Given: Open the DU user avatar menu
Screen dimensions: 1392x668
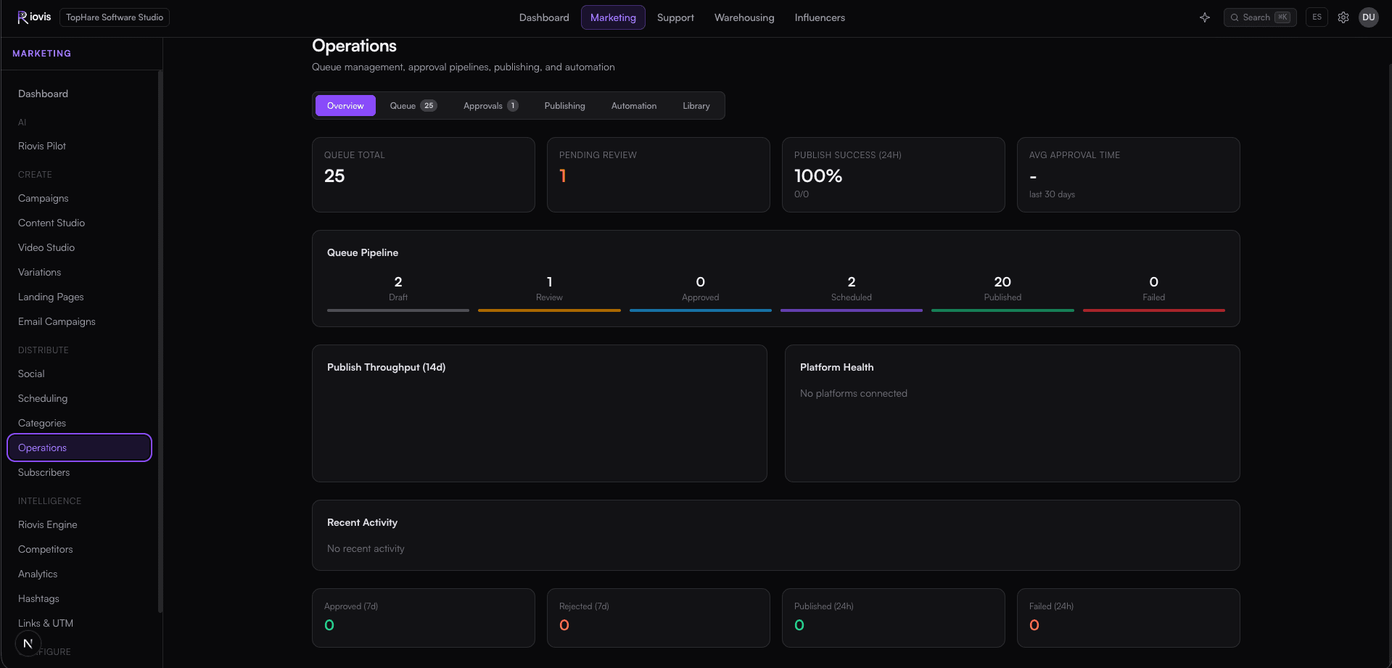Looking at the screenshot, I should (x=1369, y=17).
